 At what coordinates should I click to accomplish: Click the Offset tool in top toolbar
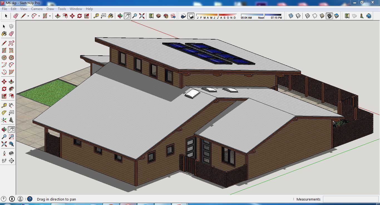click(65, 16)
